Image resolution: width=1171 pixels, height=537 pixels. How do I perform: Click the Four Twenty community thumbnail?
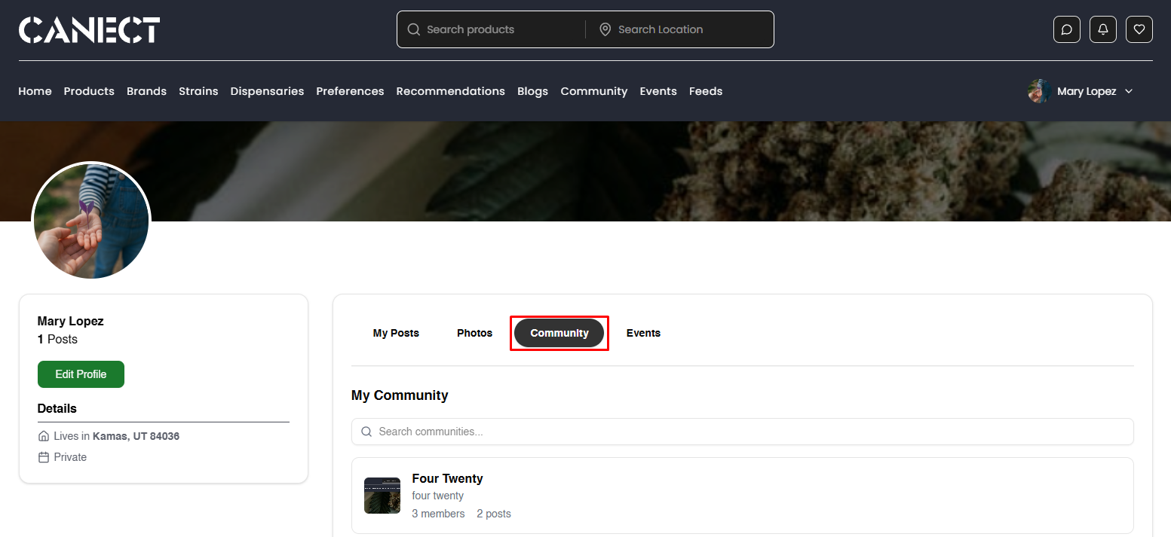(x=382, y=496)
